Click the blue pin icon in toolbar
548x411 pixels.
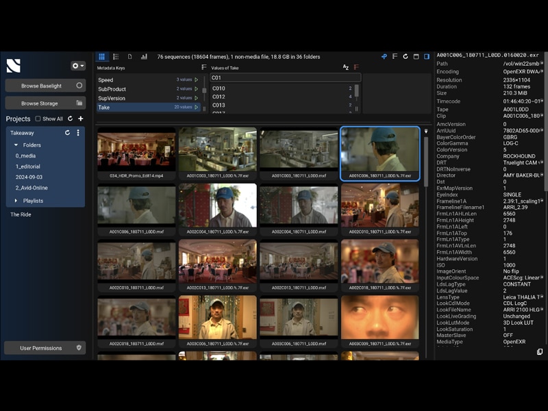point(384,57)
